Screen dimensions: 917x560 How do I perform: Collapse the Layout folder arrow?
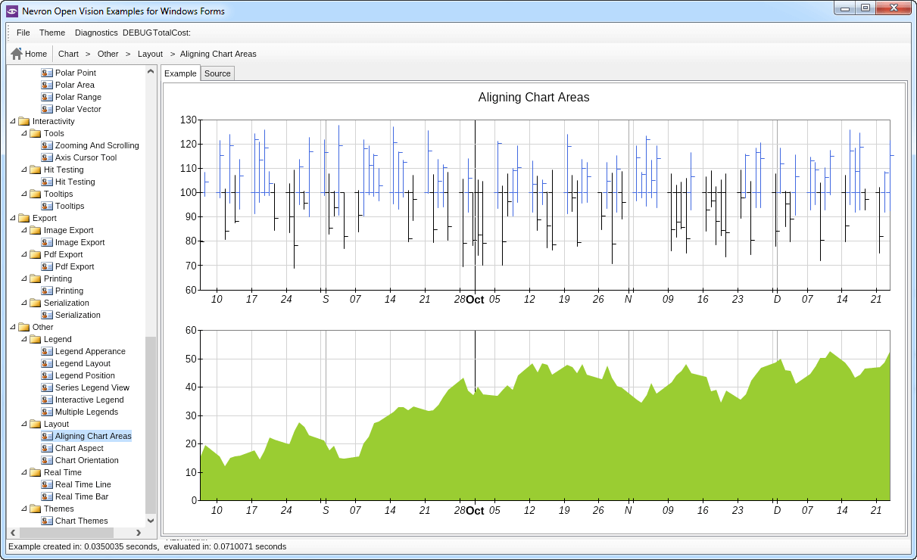click(x=23, y=424)
